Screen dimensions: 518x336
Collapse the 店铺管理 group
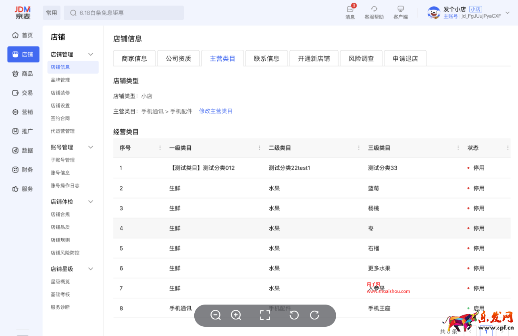[91, 54]
